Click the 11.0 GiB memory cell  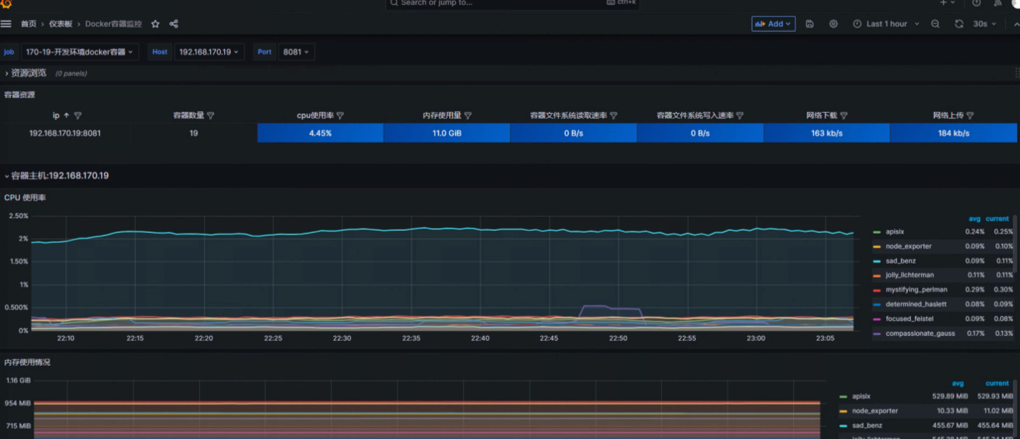pos(447,133)
